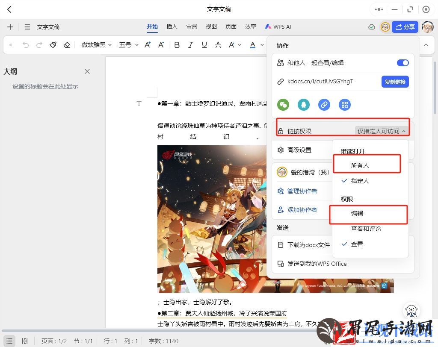The width and height of the screenshot is (438, 347).
Task: Click the 文字文稿 document name in toolbar
Action: (x=48, y=27)
